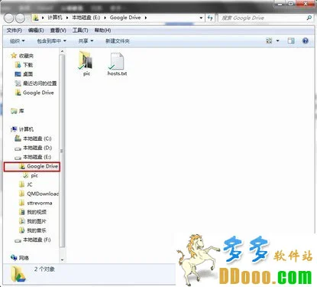
Task: Open the pic folder icon
Action: (x=86, y=60)
